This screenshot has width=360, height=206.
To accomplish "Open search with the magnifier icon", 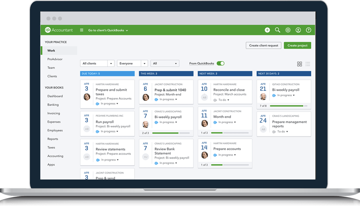I will [278, 30].
